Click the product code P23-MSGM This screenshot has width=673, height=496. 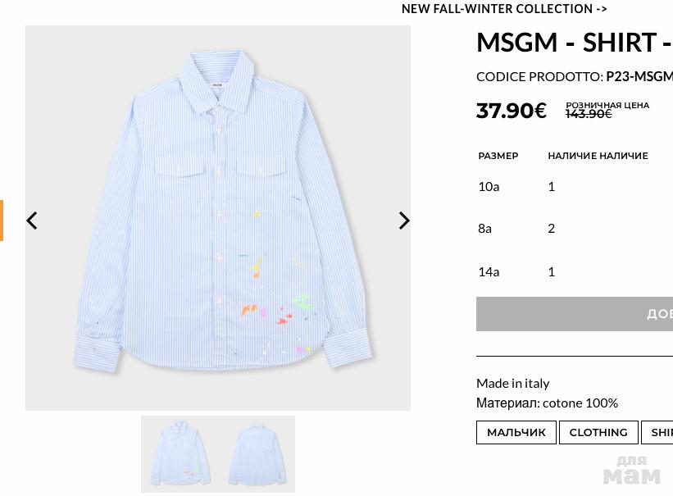[x=639, y=76]
